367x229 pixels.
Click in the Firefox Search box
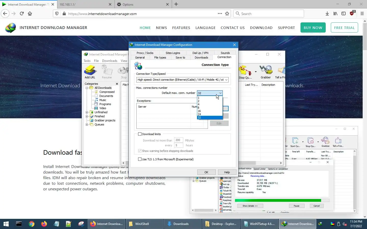[269, 14]
